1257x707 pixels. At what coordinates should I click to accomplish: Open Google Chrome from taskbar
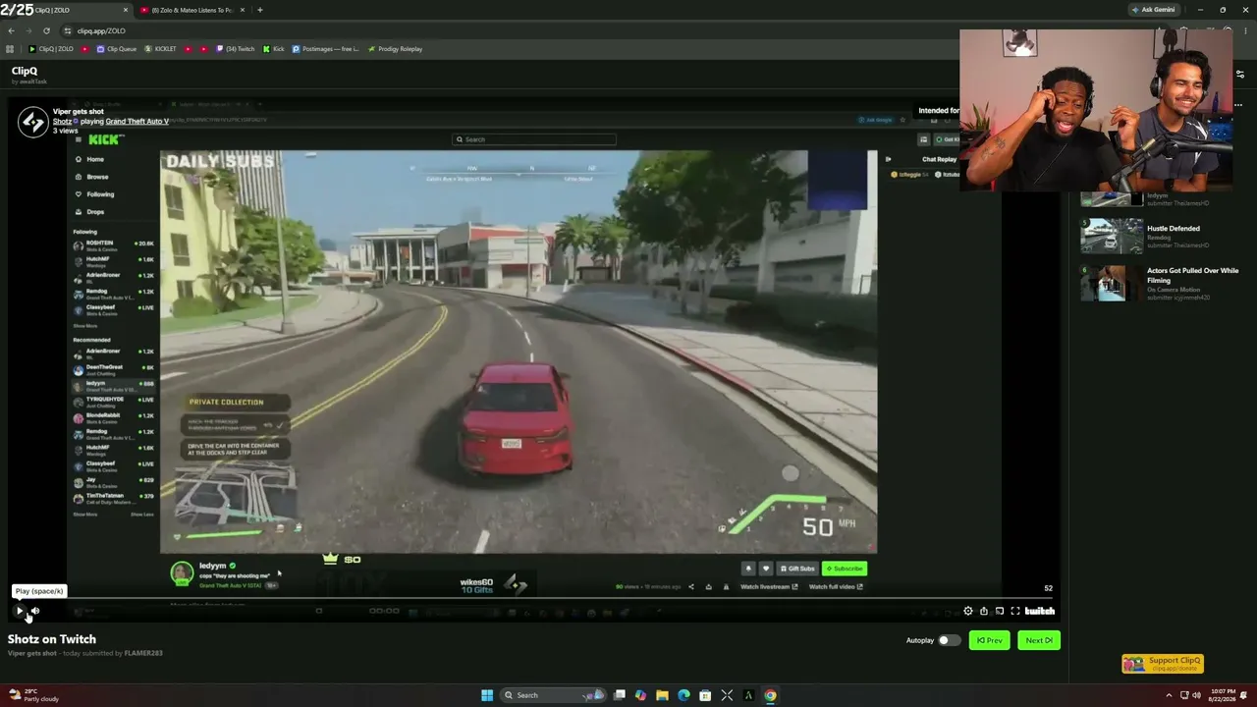tap(770, 695)
